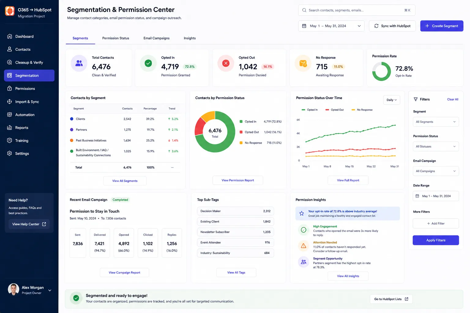
Task: Click the Attention Needed warning icon
Action: point(304,246)
